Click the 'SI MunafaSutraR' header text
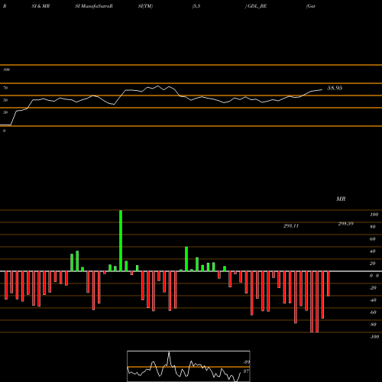Viewport: 382px width, 382px height. point(94,6)
